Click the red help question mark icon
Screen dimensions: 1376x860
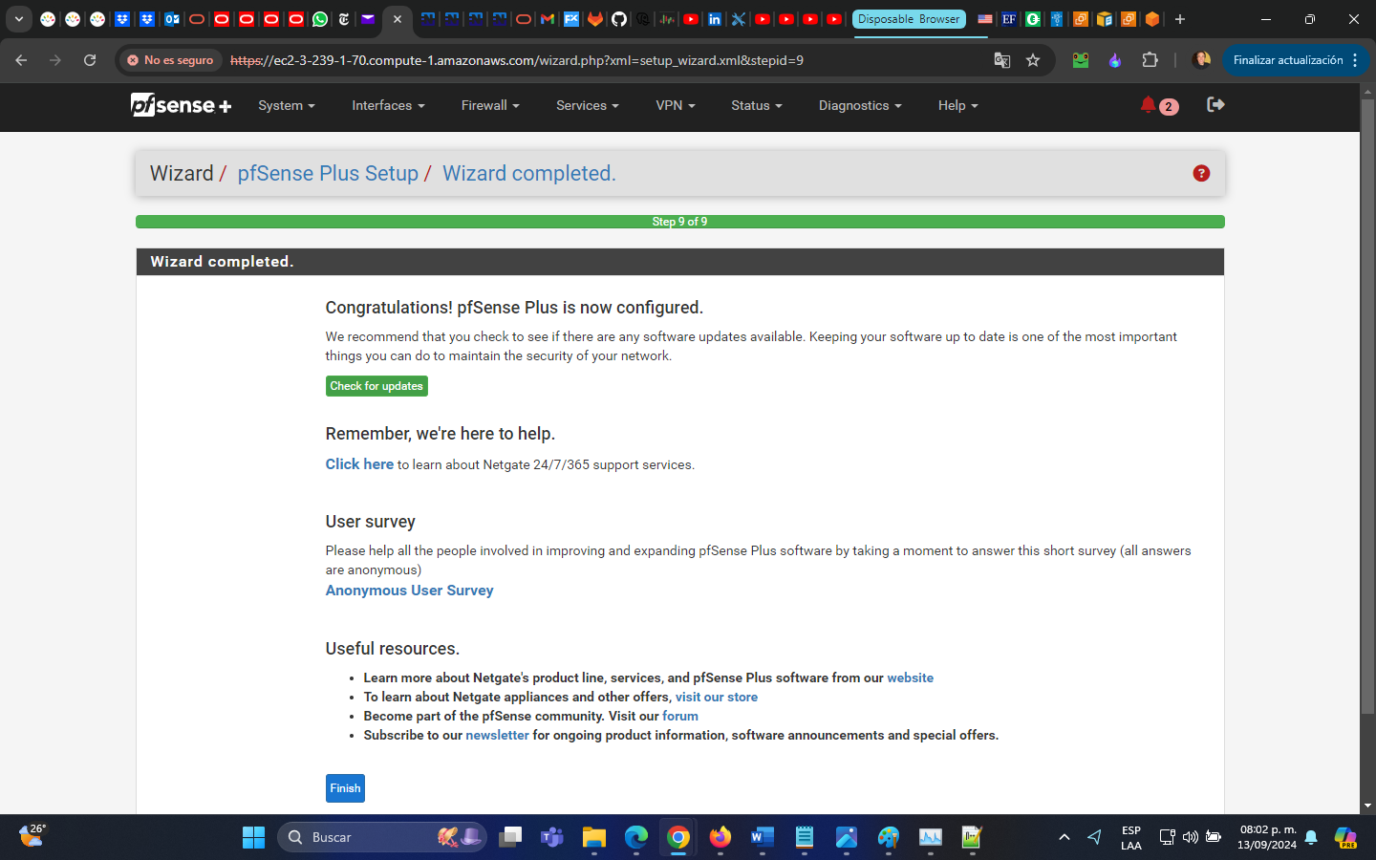tap(1201, 173)
